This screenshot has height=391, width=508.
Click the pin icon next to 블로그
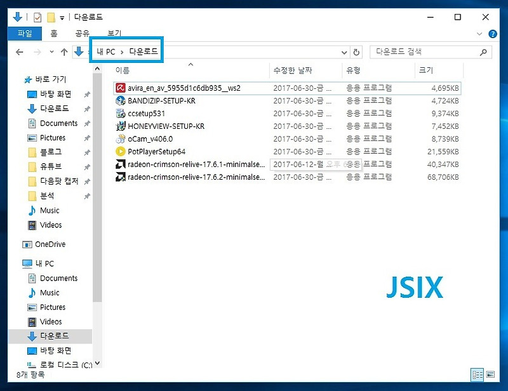[87, 152]
